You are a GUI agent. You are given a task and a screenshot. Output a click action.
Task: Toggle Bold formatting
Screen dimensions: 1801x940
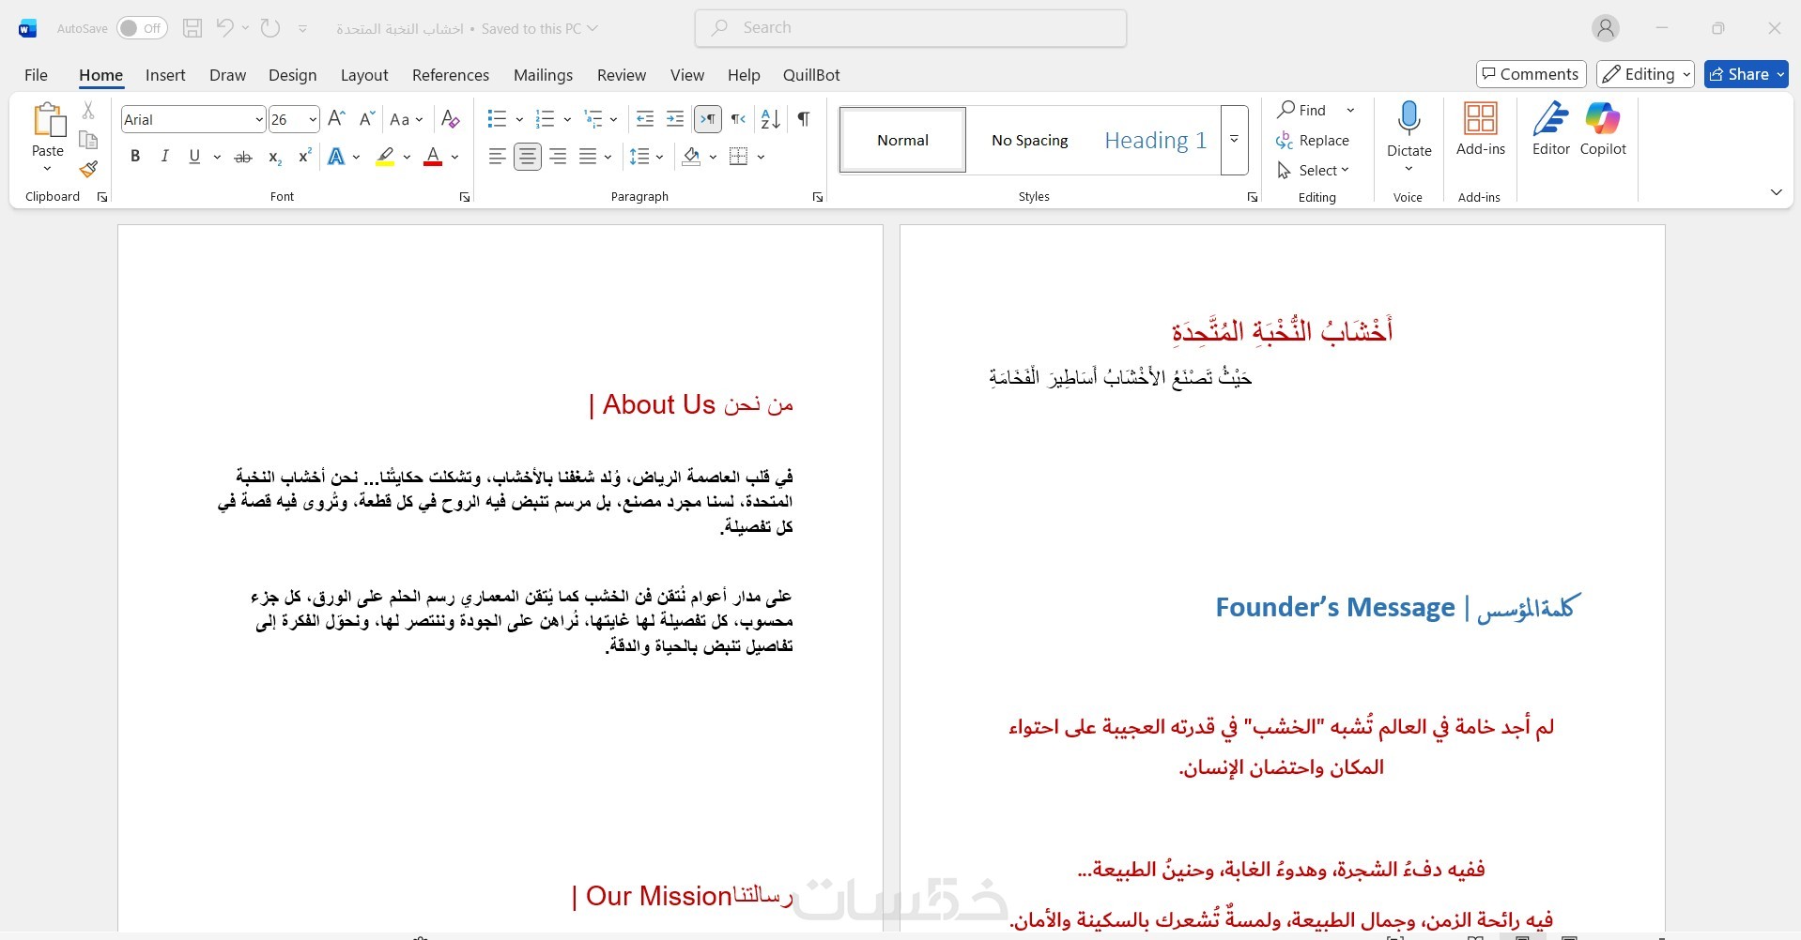[x=135, y=157]
